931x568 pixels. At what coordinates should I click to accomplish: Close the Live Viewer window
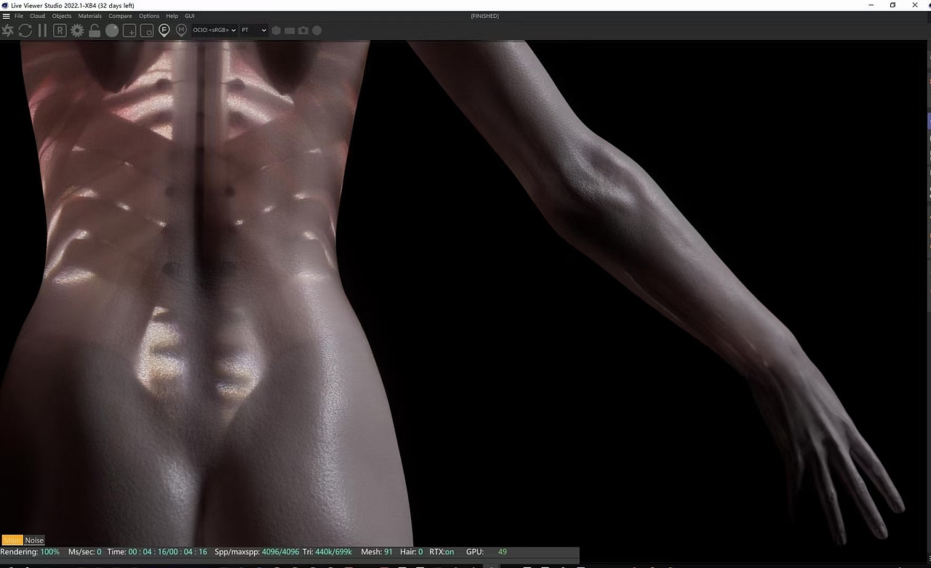[915, 5]
